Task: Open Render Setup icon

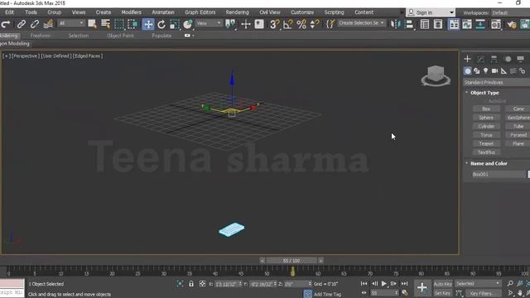Action: 512,24
